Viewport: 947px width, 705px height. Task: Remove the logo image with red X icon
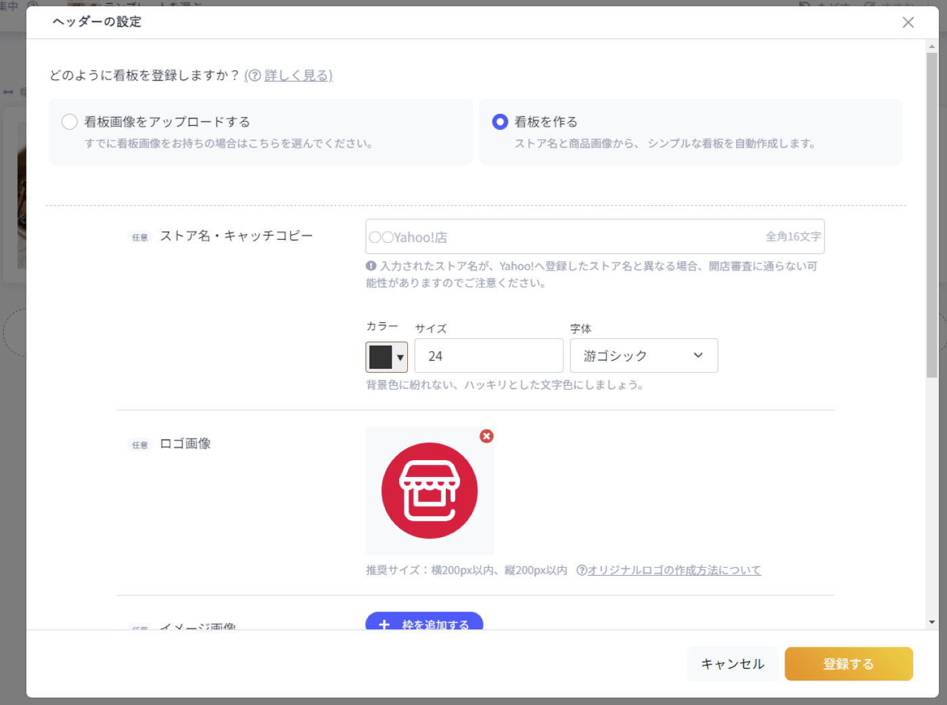tap(486, 436)
